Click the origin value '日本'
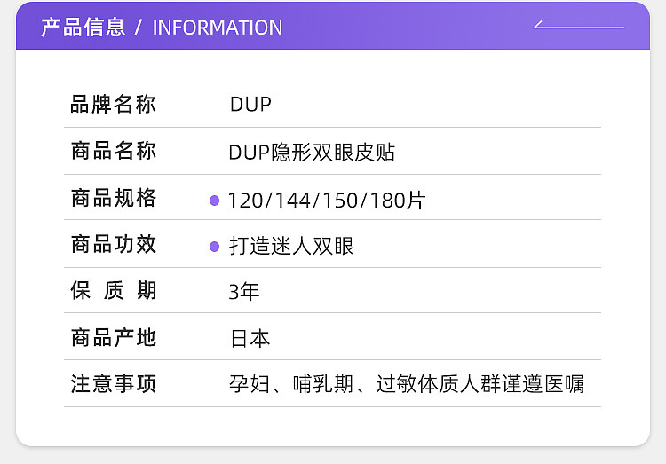This screenshot has height=464, width=666. tap(250, 339)
